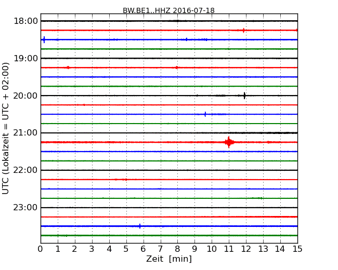Select the red spike near minute 12 at 18:15

(x=243, y=30)
